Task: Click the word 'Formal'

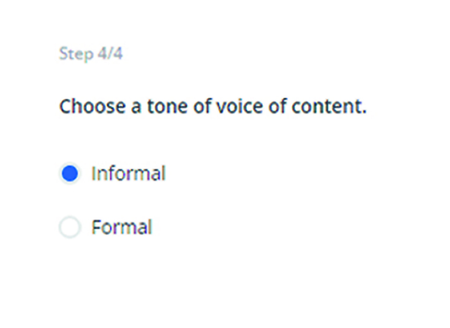Action: pyautogui.click(x=122, y=227)
